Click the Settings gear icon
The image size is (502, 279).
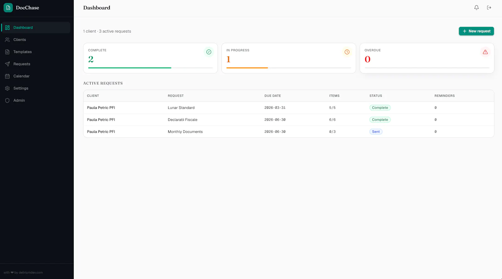(8, 88)
